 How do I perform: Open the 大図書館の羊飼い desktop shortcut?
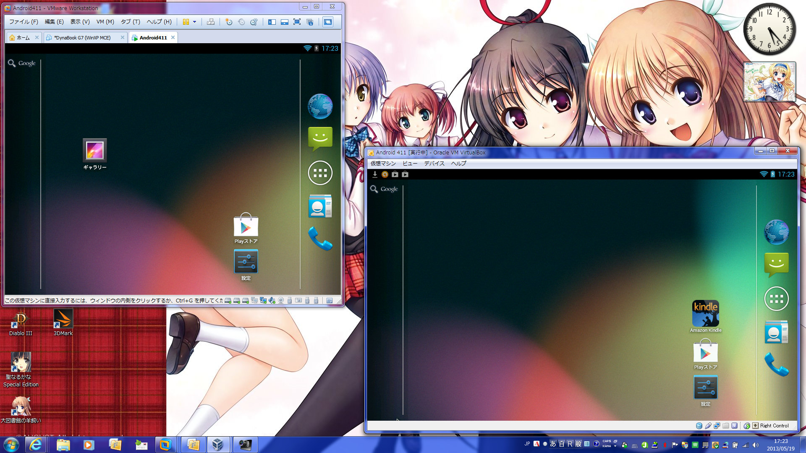coord(21,410)
